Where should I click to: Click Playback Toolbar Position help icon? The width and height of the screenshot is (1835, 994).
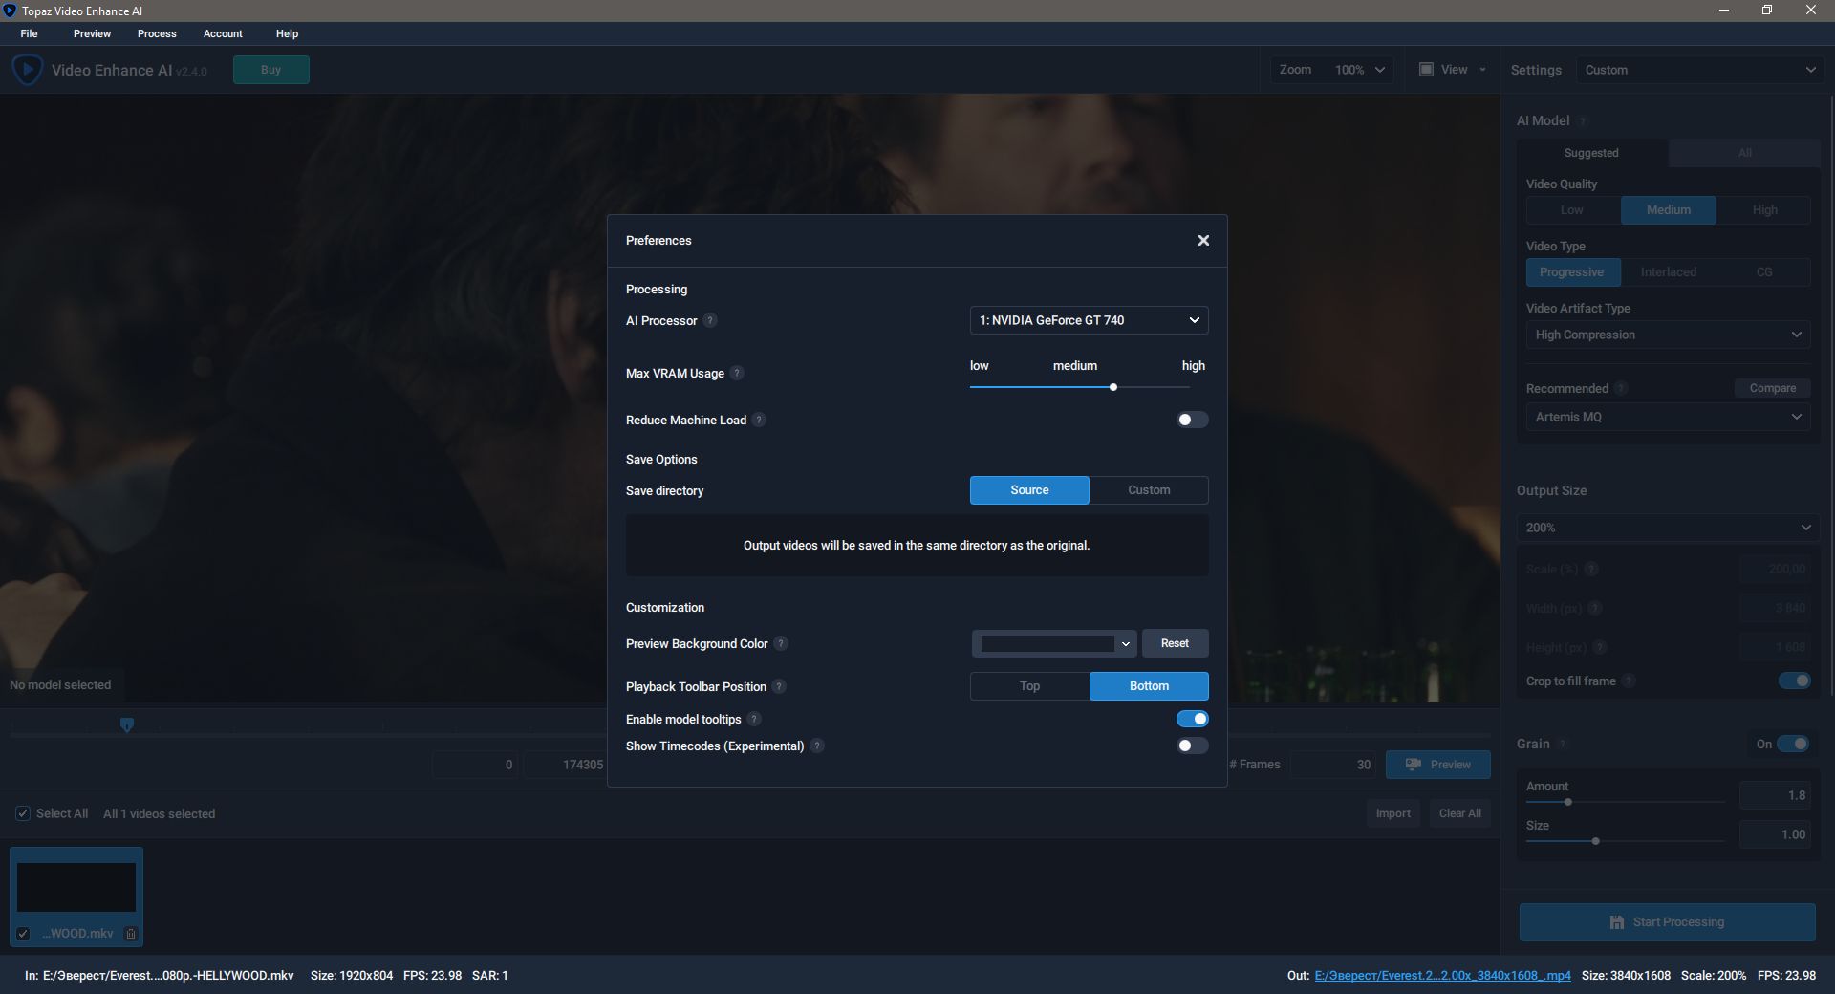click(779, 686)
